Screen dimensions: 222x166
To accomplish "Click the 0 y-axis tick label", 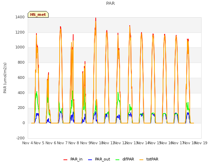I will pos(24,123).
